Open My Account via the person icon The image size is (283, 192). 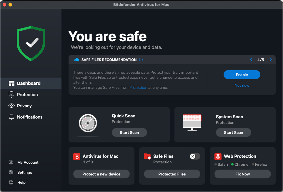[11, 162]
